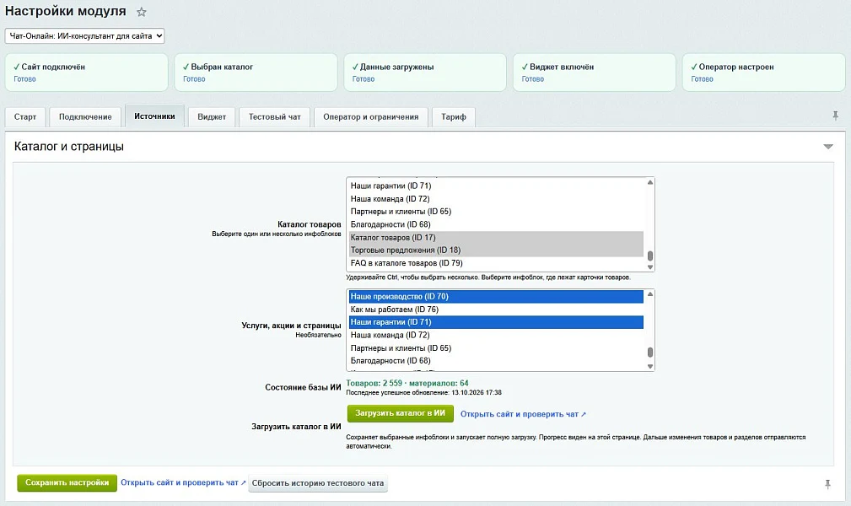Click the pin icon in bottom button bar
Screen dimensions: 851x506
(x=827, y=484)
